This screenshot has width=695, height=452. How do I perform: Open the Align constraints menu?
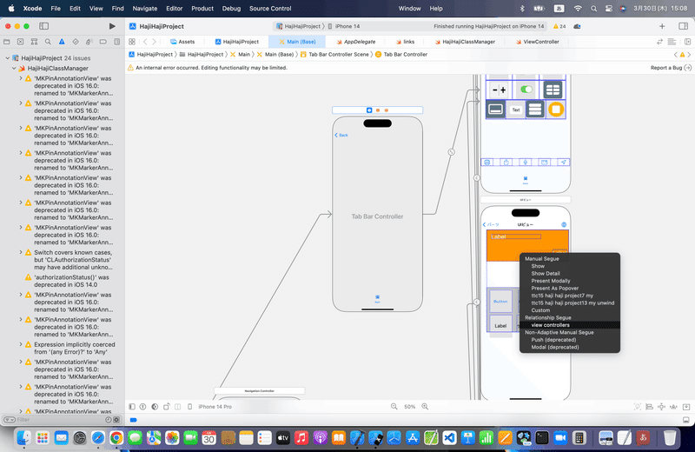point(649,406)
